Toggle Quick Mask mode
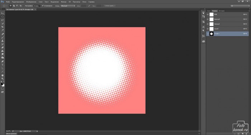Image resolution: width=251 pixels, height=135 pixels. 3,89
